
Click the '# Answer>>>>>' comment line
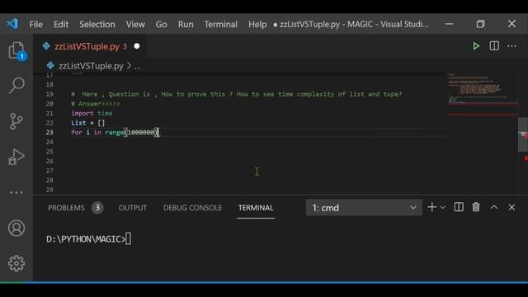point(96,104)
